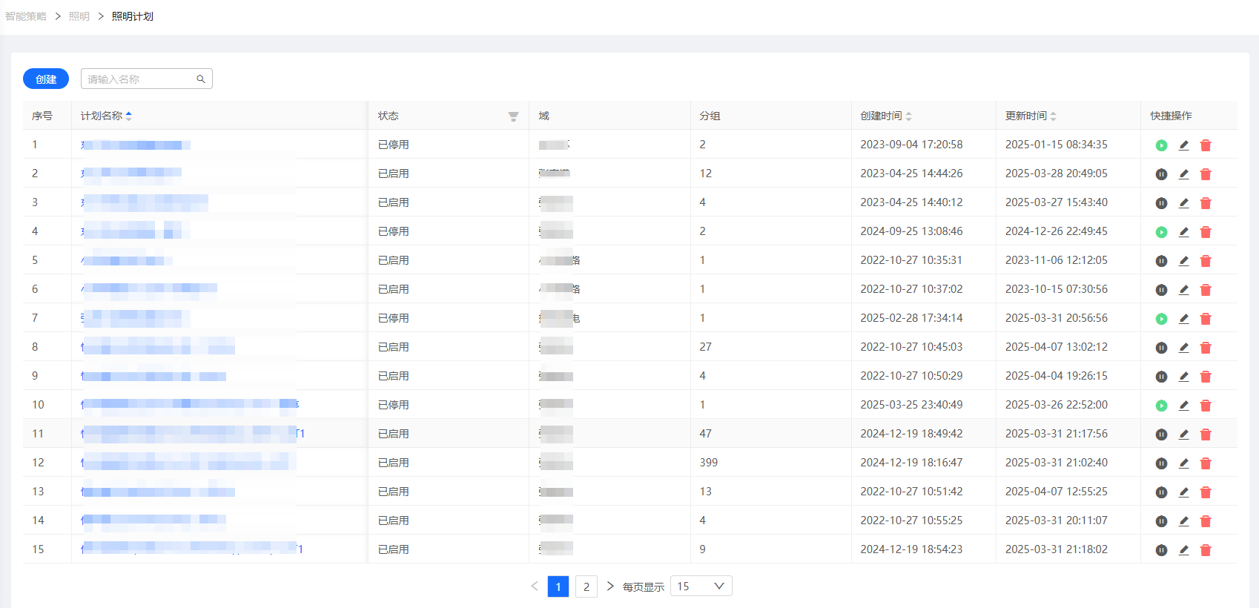Open the 状态 column filter
Viewport: 1259px width, 608px height.
pyautogui.click(x=513, y=116)
